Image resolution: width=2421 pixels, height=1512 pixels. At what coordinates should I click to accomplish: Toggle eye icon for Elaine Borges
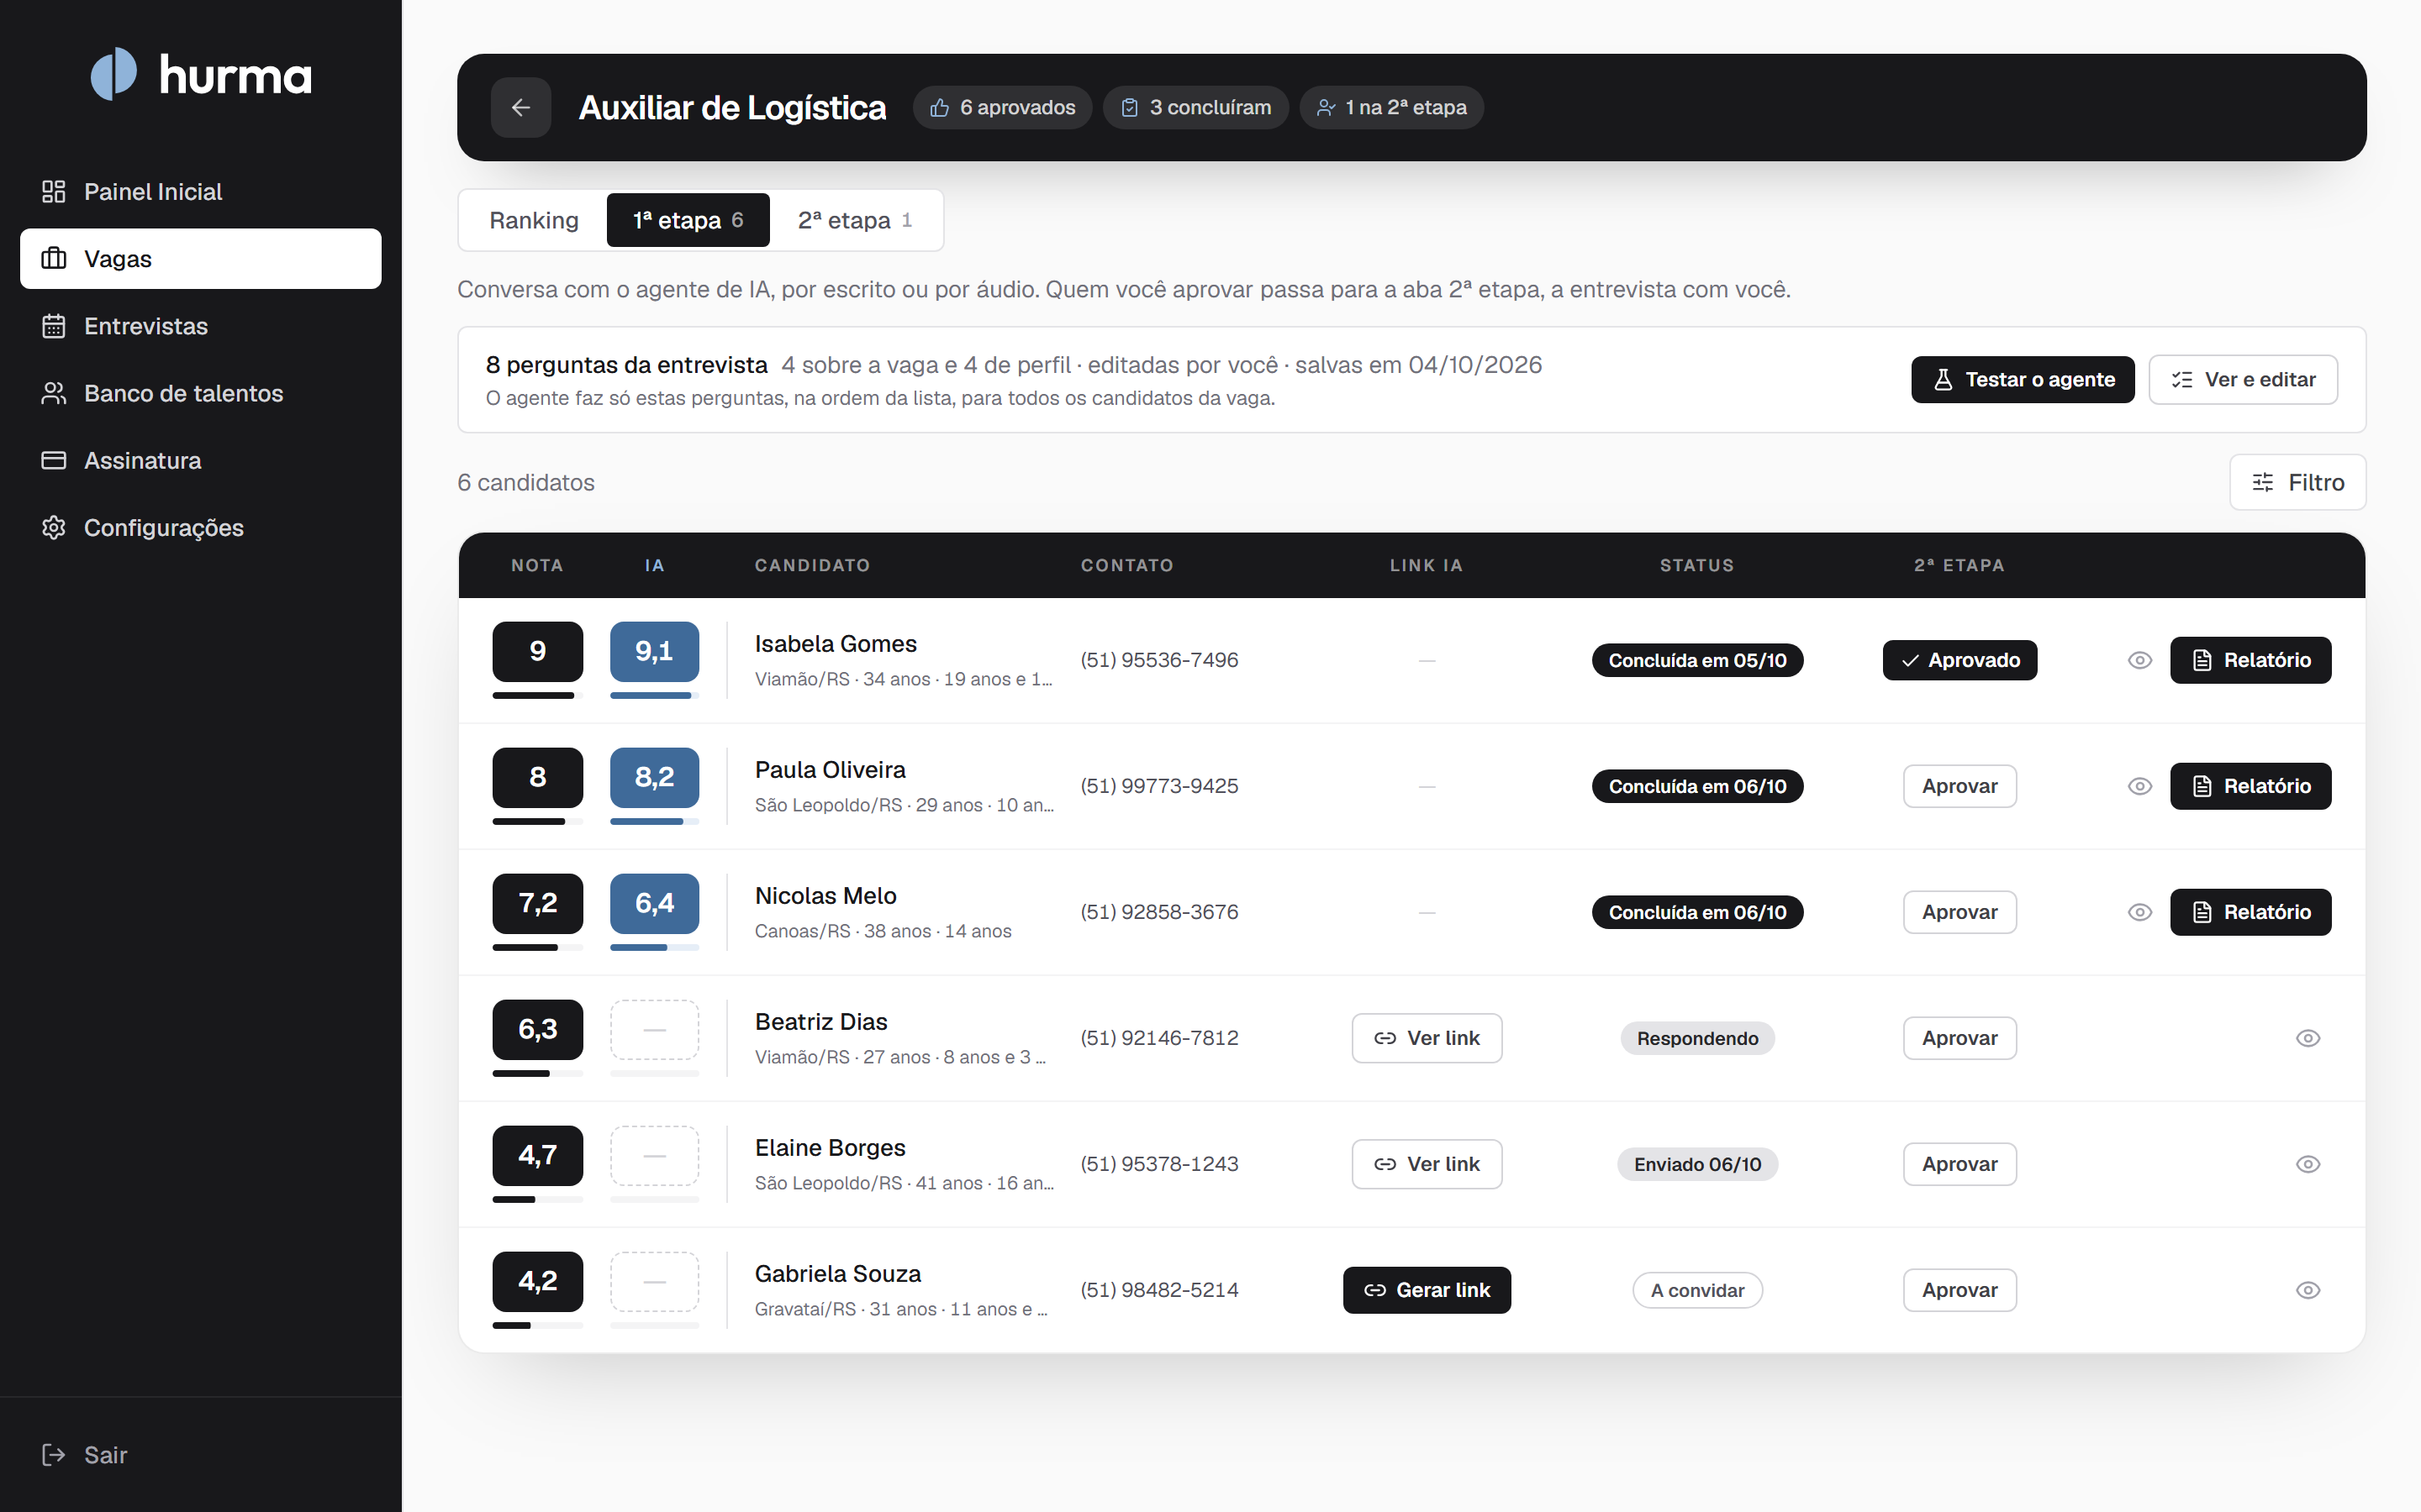[2308, 1164]
